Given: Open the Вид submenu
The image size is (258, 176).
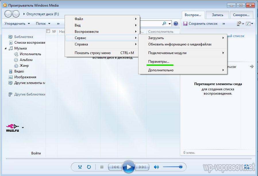Looking at the screenshot, I should point(102,25).
